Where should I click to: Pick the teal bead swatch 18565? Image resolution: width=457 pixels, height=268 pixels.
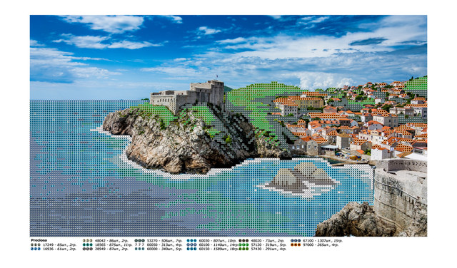tap(87, 244)
